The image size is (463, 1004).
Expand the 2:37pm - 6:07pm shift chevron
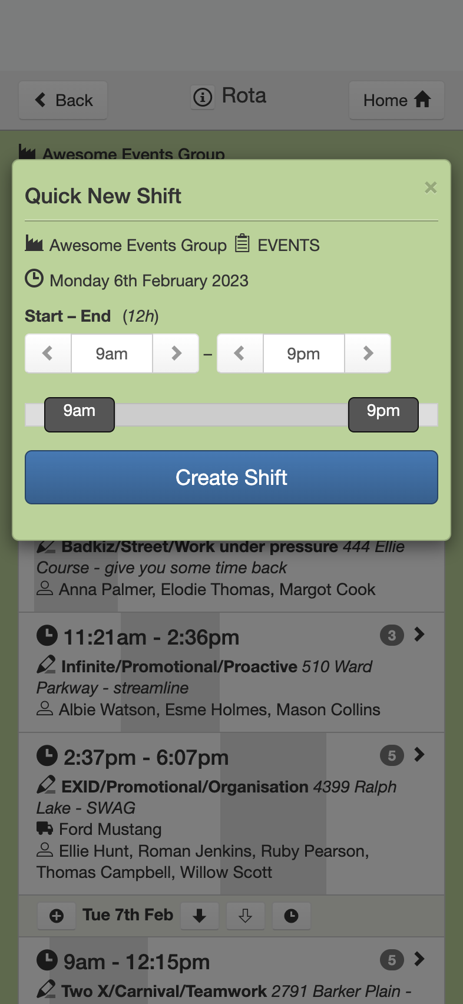coord(419,755)
